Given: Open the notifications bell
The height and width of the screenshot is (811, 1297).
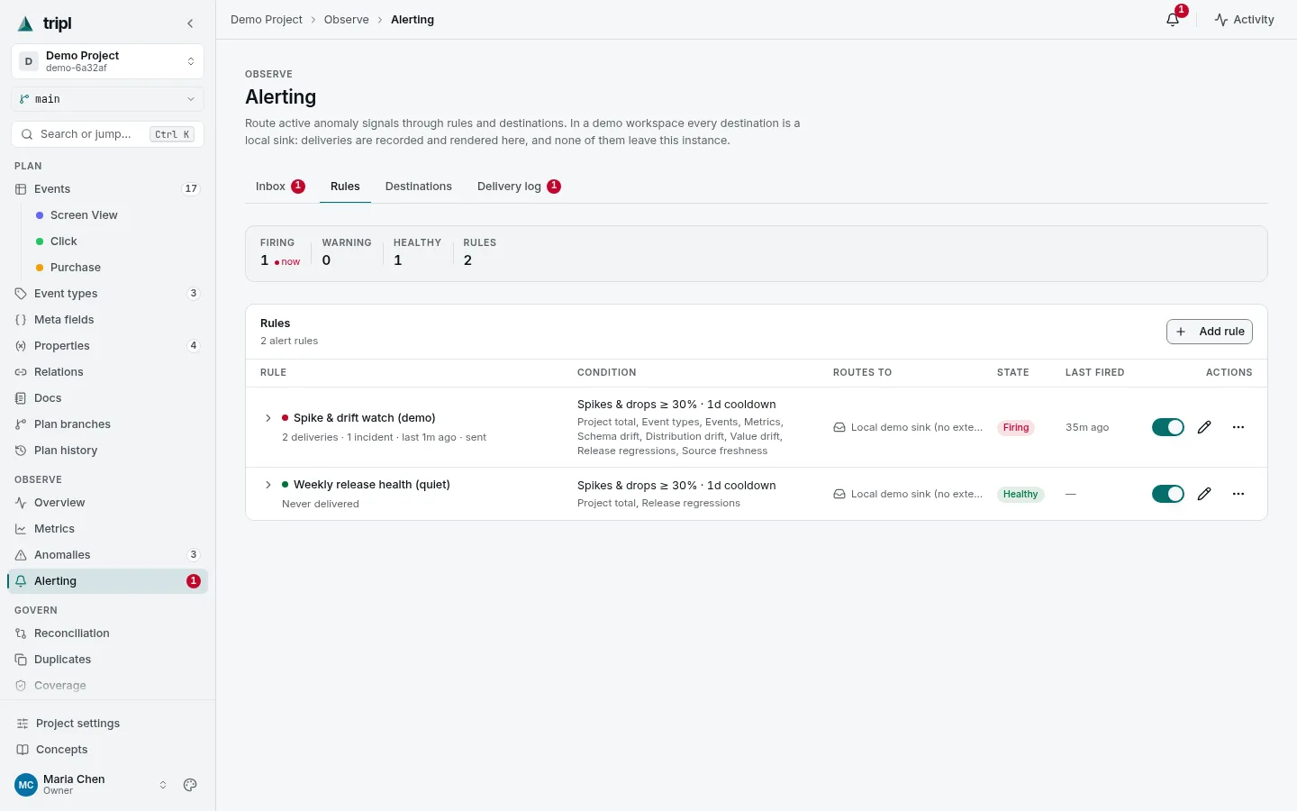Looking at the screenshot, I should click(x=1173, y=20).
